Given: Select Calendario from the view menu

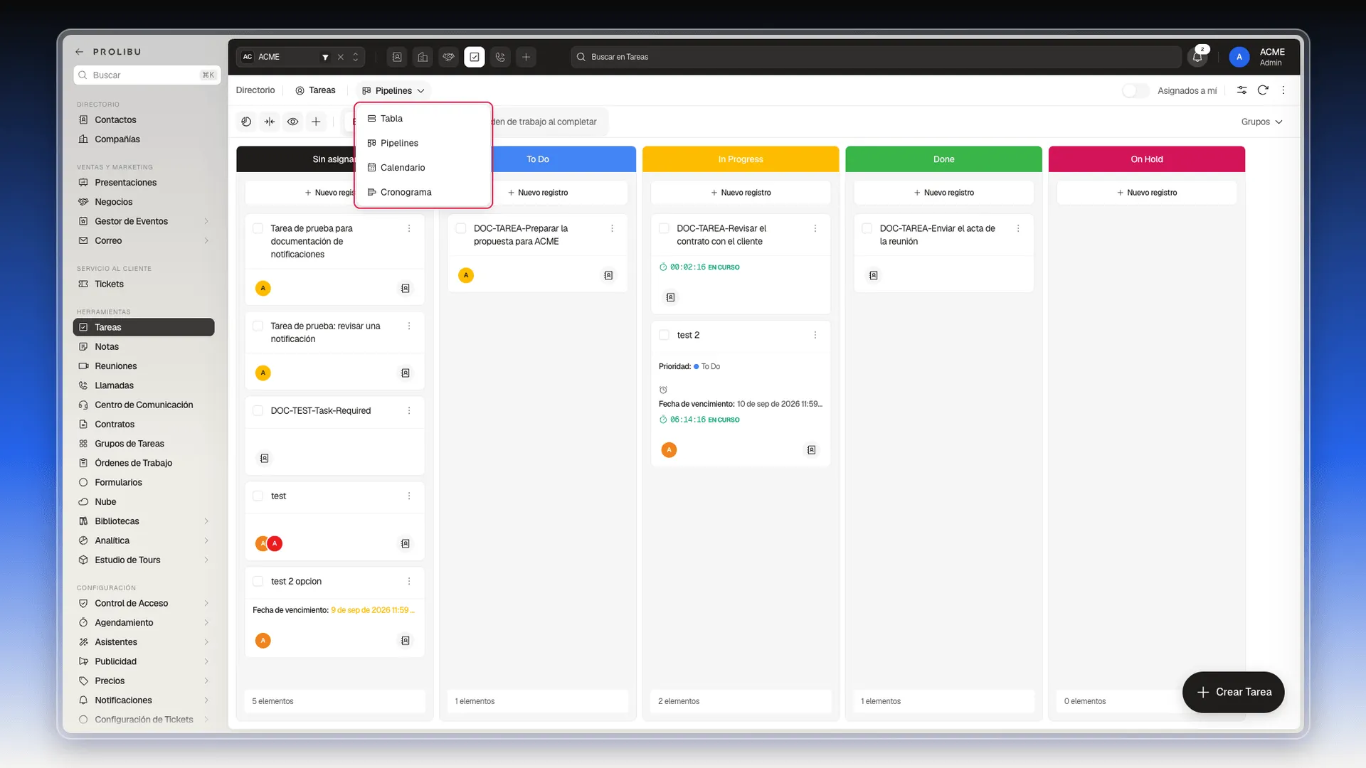Looking at the screenshot, I should [x=423, y=168].
